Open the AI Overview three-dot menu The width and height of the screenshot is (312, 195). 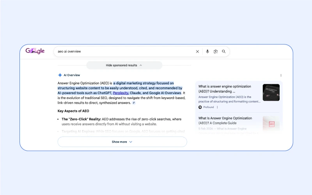click(x=281, y=75)
